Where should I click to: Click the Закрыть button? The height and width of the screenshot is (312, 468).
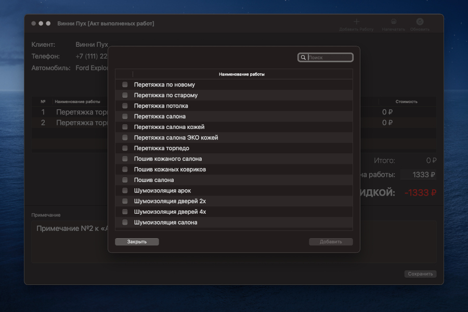click(x=137, y=241)
